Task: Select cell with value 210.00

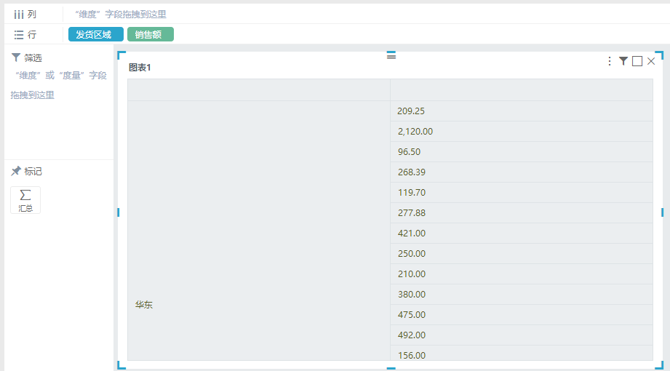Action: pos(522,274)
